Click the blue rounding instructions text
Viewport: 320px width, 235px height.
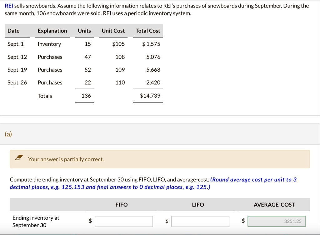(153, 183)
